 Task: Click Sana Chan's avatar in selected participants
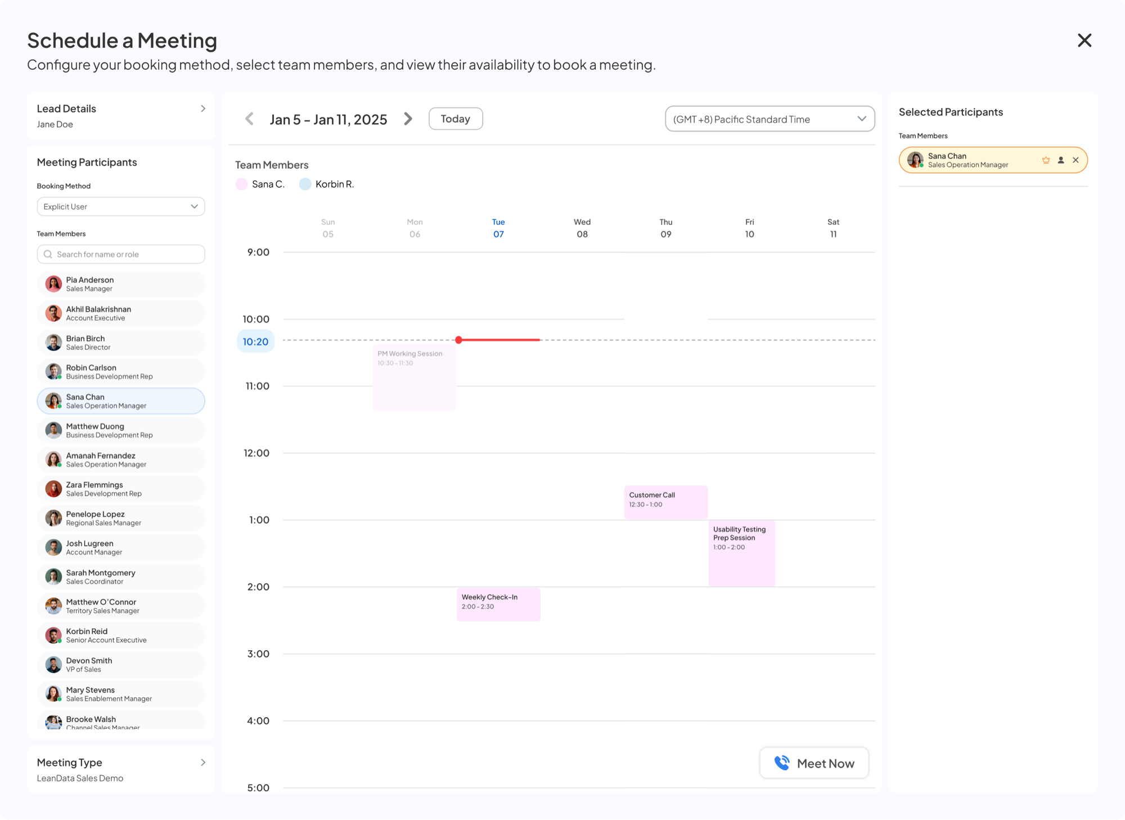915,160
